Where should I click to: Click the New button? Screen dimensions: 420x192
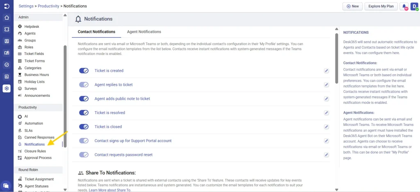(352, 7)
